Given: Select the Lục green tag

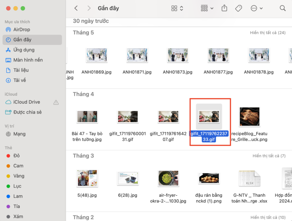Looking at the screenshot, I should point(32,186).
